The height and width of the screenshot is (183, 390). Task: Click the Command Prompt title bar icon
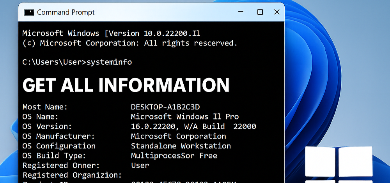[29, 12]
